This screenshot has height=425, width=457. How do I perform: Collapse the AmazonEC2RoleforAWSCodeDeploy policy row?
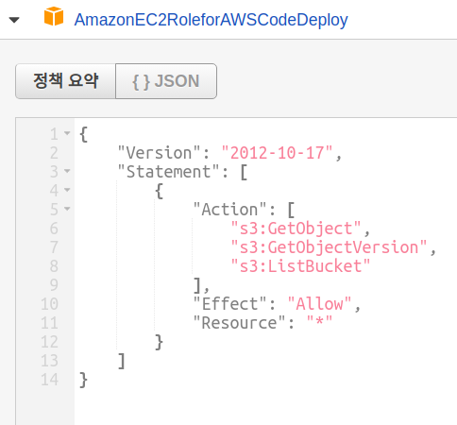tap(14, 20)
